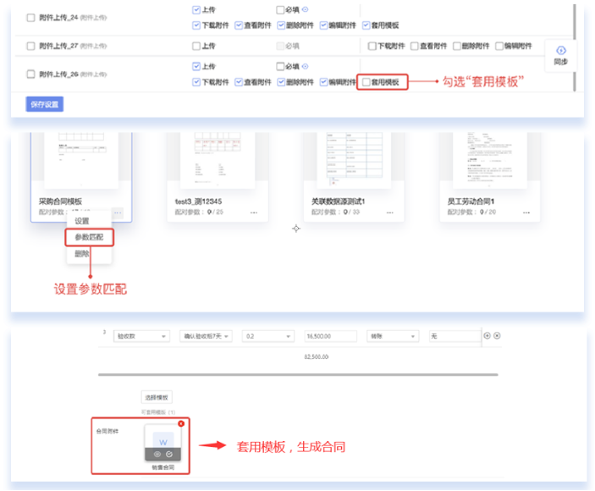
Task: Click the plus icon to add a payment row
Action: [x=487, y=336]
